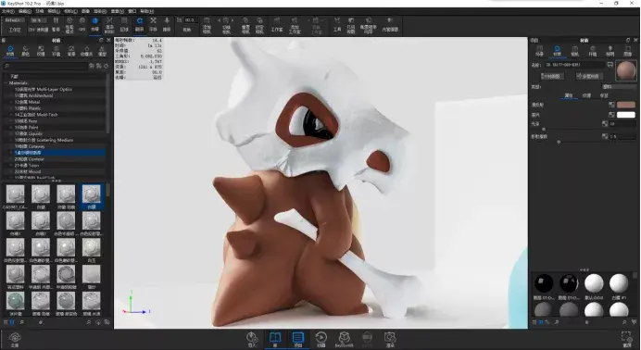Open the Default workspace dropdown
641x350 pixels.
pos(14,20)
